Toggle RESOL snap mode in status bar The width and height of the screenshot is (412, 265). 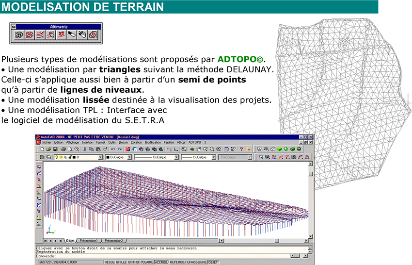(x=110, y=262)
